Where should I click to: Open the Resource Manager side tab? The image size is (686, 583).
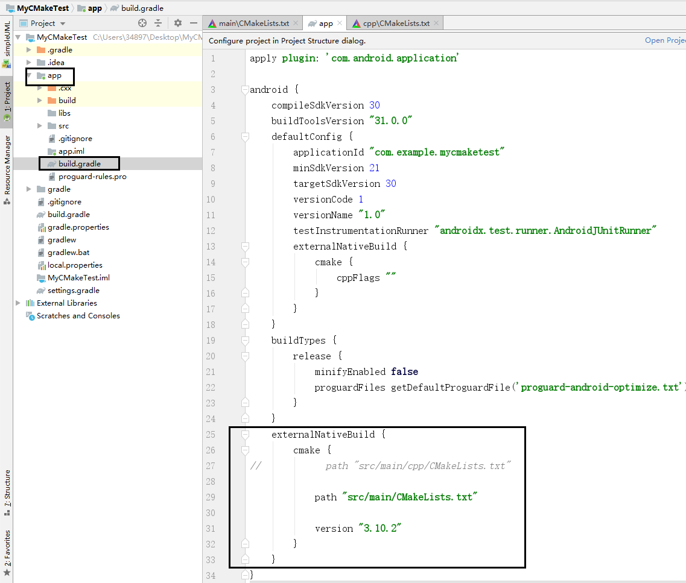point(7,169)
